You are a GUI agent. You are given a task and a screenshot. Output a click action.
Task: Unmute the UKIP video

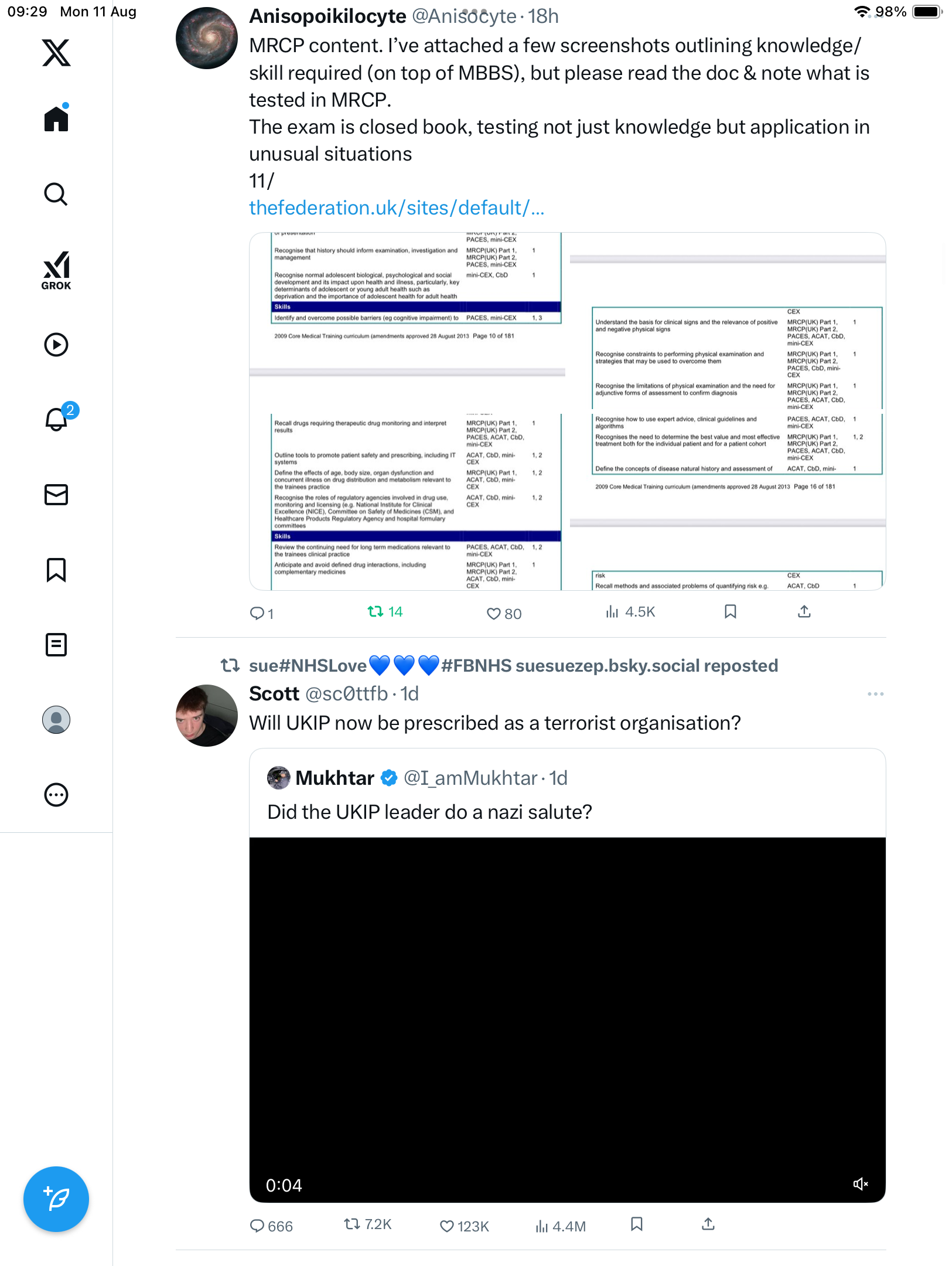coord(860,1184)
